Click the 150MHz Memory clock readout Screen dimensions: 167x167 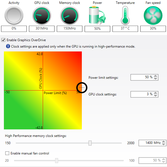(70, 29)
